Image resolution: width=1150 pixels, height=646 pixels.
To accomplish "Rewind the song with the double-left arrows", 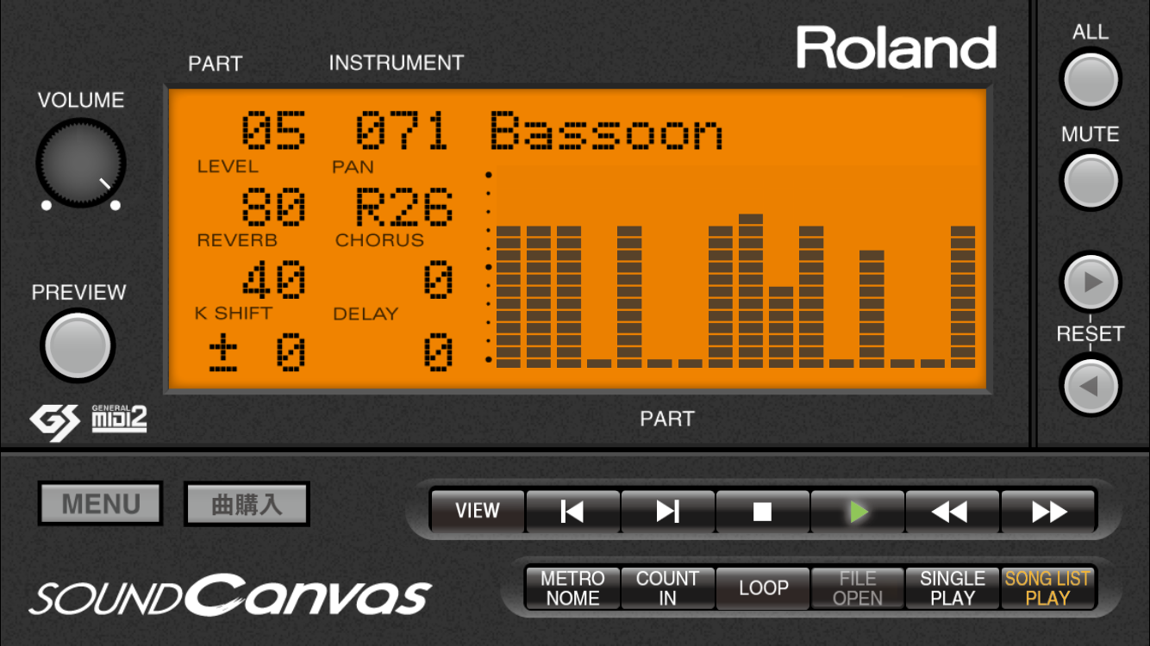I will pos(953,512).
